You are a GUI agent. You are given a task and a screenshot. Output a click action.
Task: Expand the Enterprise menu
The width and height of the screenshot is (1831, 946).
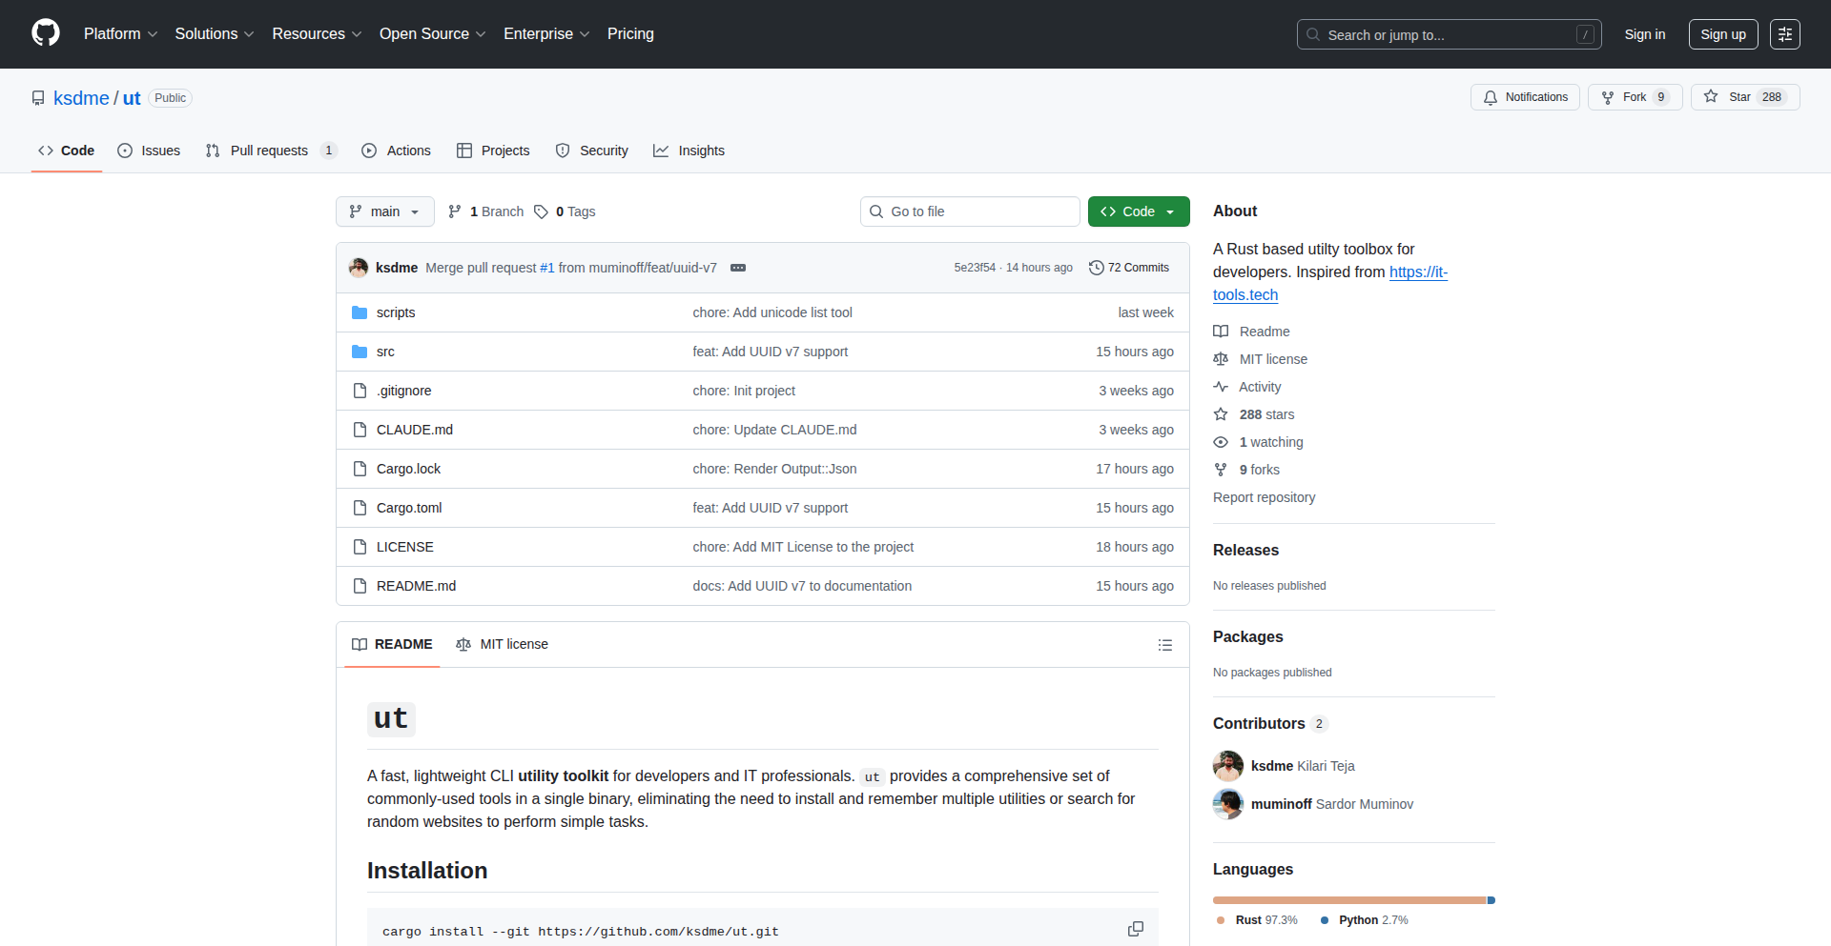tap(546, 33)
